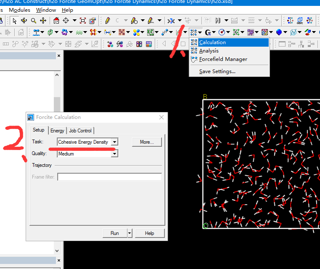Activate the rotation mode tool

24,21
